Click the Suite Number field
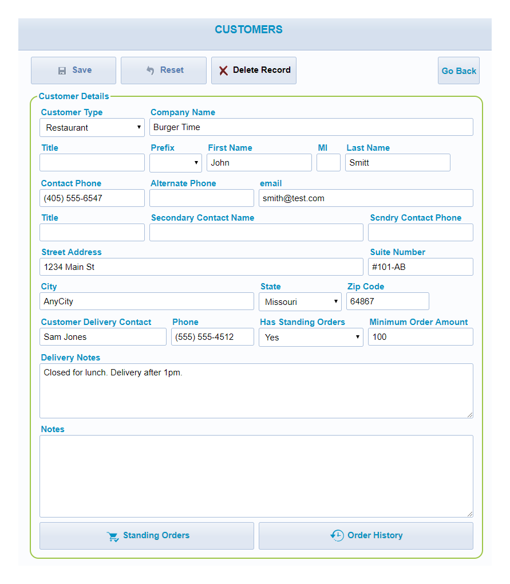The image size is (510, 584). [x=421, y=267]
